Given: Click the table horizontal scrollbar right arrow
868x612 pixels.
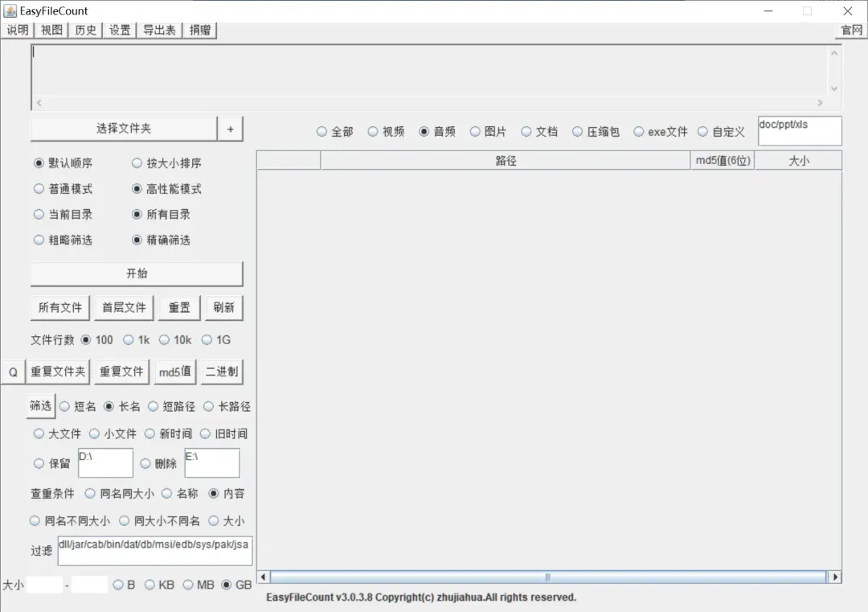Looking at the screenshot, I should [x=835, y=577].
